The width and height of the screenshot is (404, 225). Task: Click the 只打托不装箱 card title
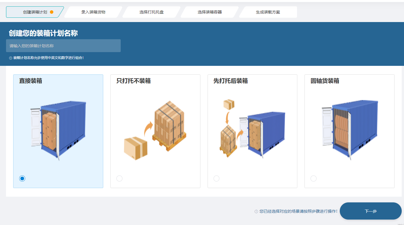(134, 81)
